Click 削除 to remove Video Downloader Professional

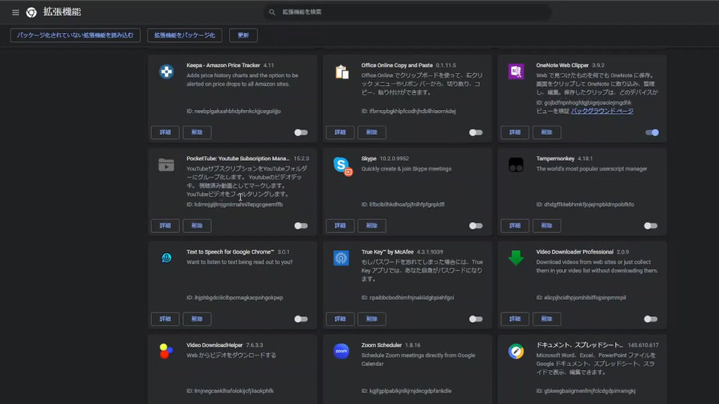[x=547, y=319]
